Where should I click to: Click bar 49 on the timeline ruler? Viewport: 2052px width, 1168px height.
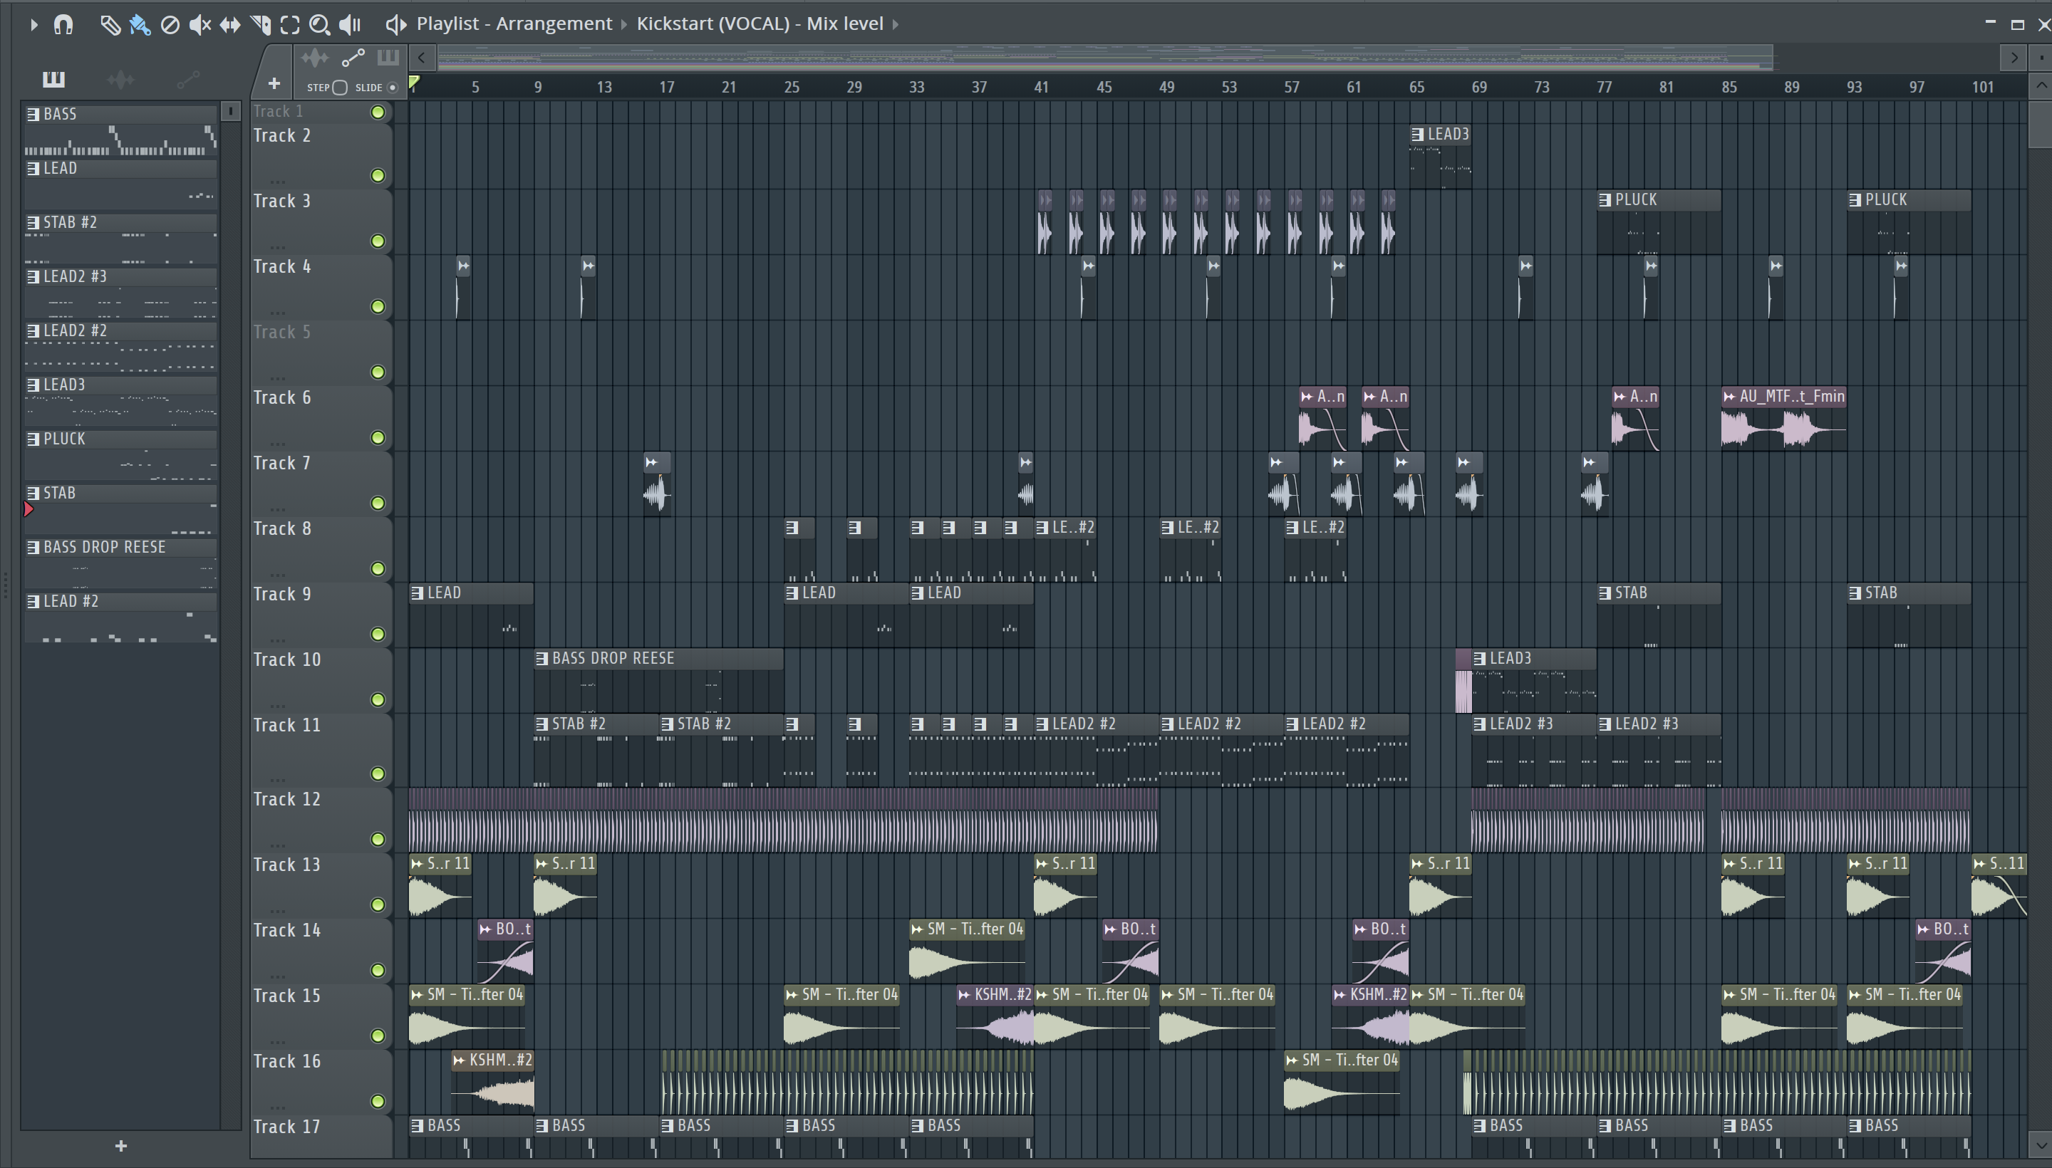(1167, 88)
